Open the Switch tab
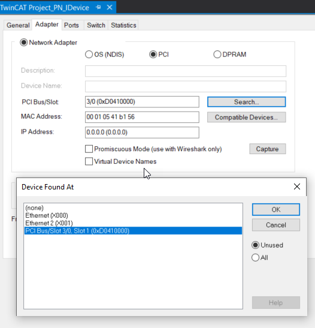The height and width of the screenshot is (328, 315). click(96, 25)
